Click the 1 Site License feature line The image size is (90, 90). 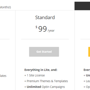pos(34,75)
